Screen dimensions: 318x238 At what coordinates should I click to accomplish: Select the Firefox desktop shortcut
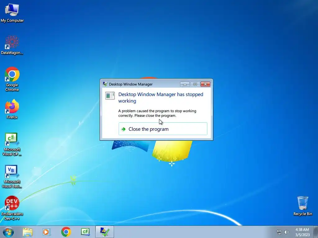[12, 109]
